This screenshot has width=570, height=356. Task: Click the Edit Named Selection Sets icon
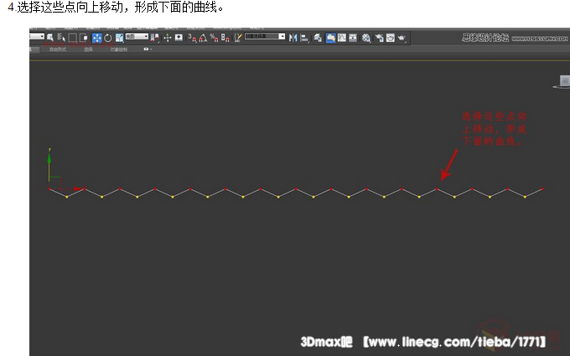click(x=238, y=38)
